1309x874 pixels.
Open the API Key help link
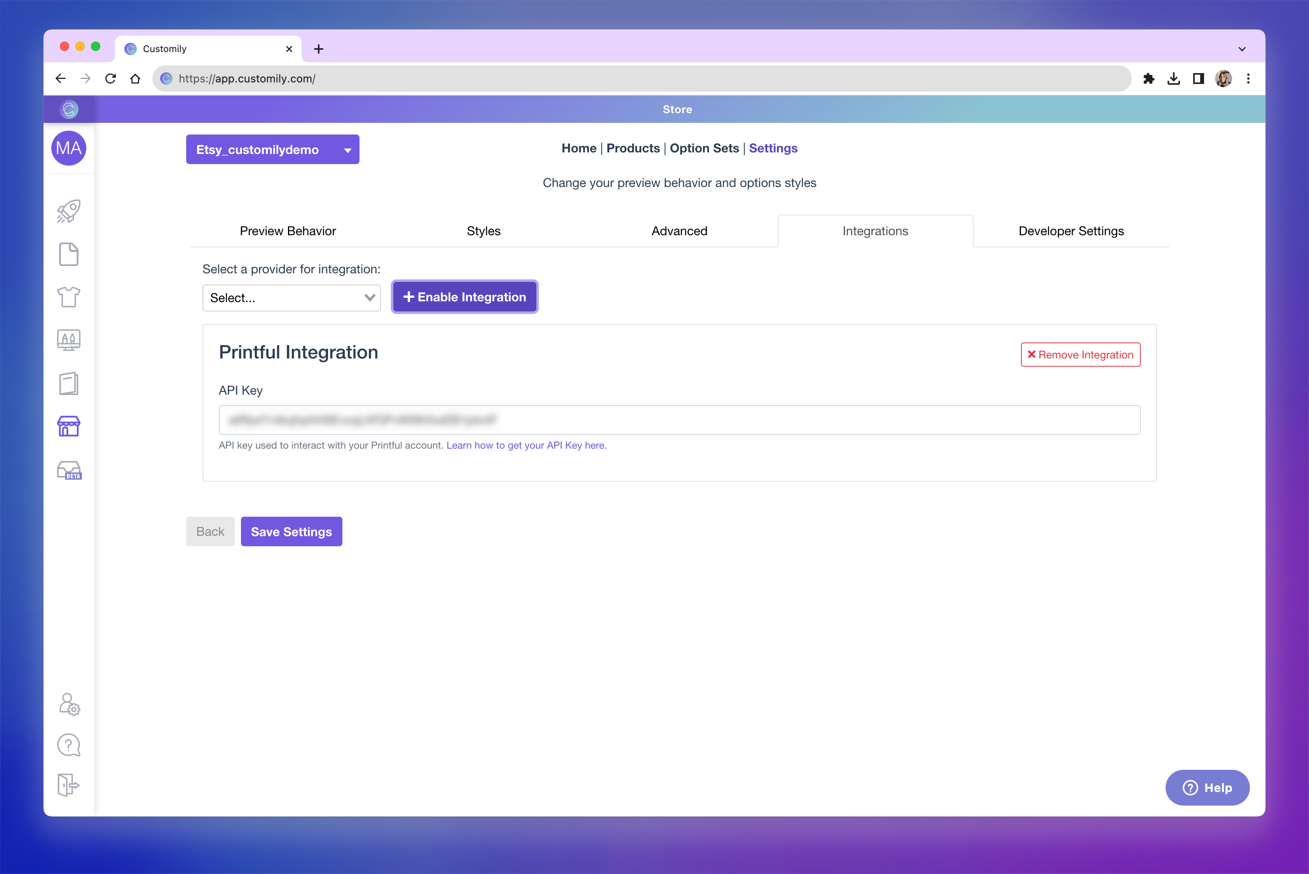[x=526, y=446]
